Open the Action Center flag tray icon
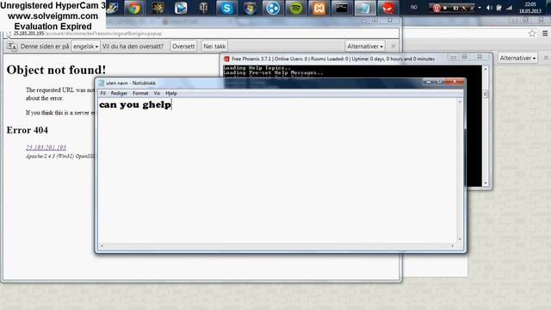This screenshot has width=551, height=310. (x=499, y=8)
